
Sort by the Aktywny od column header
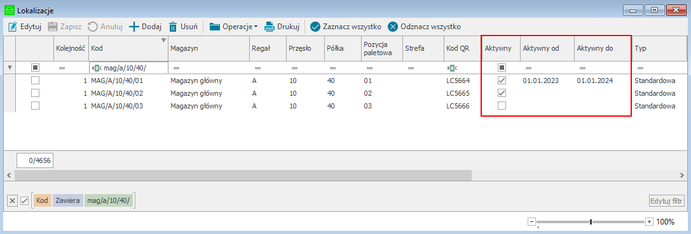pyautogui.click(x=547, y=48)
